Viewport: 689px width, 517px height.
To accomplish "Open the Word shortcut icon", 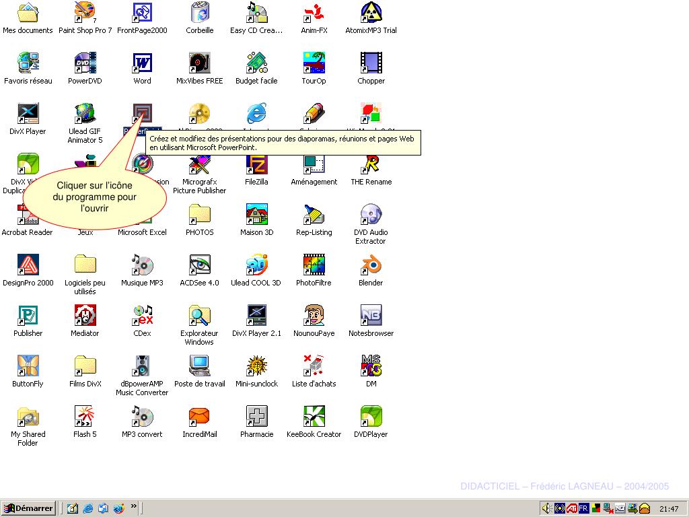I will 143,63.
